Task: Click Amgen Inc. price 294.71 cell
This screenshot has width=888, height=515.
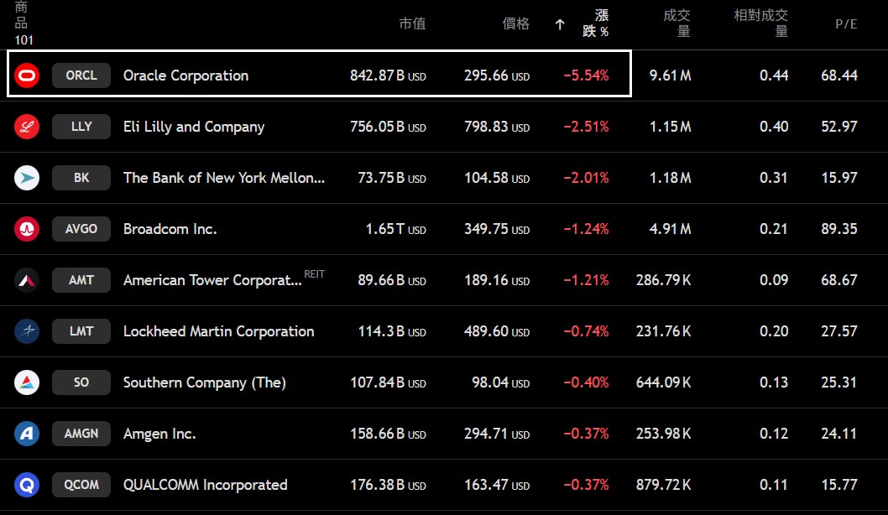Action: (487, 434)
